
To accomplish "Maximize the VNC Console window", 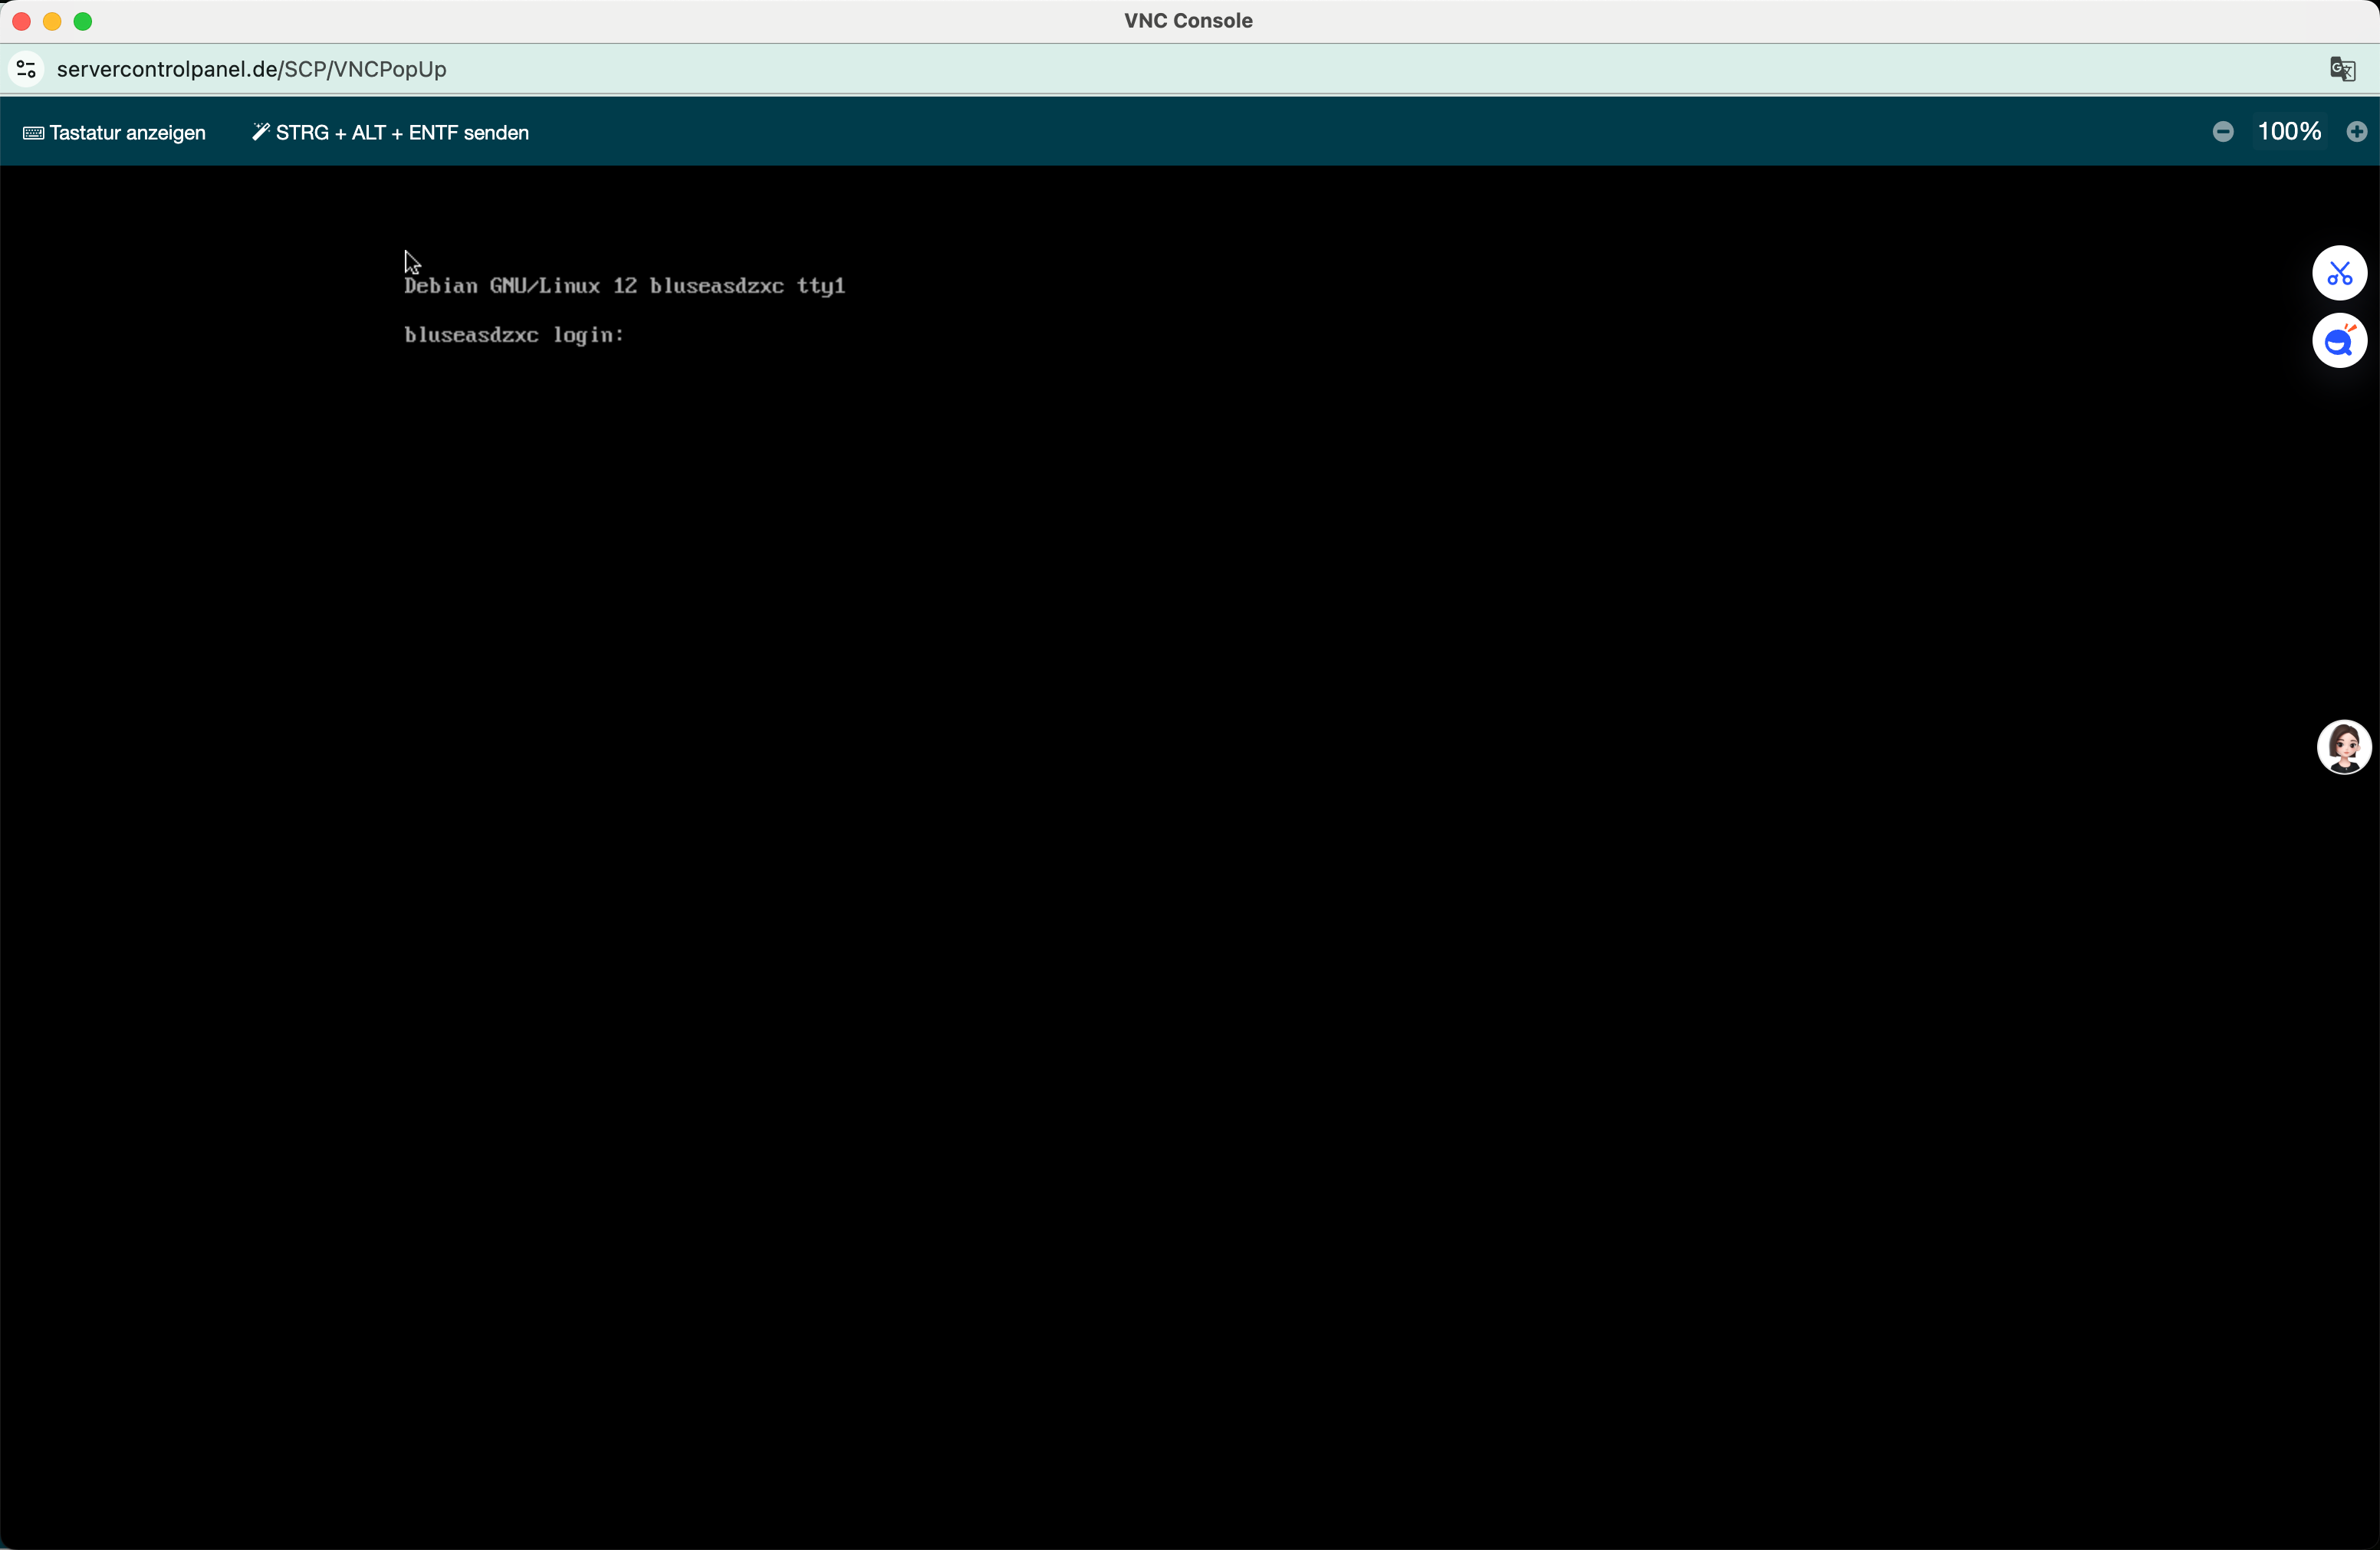I will point(83,21).
